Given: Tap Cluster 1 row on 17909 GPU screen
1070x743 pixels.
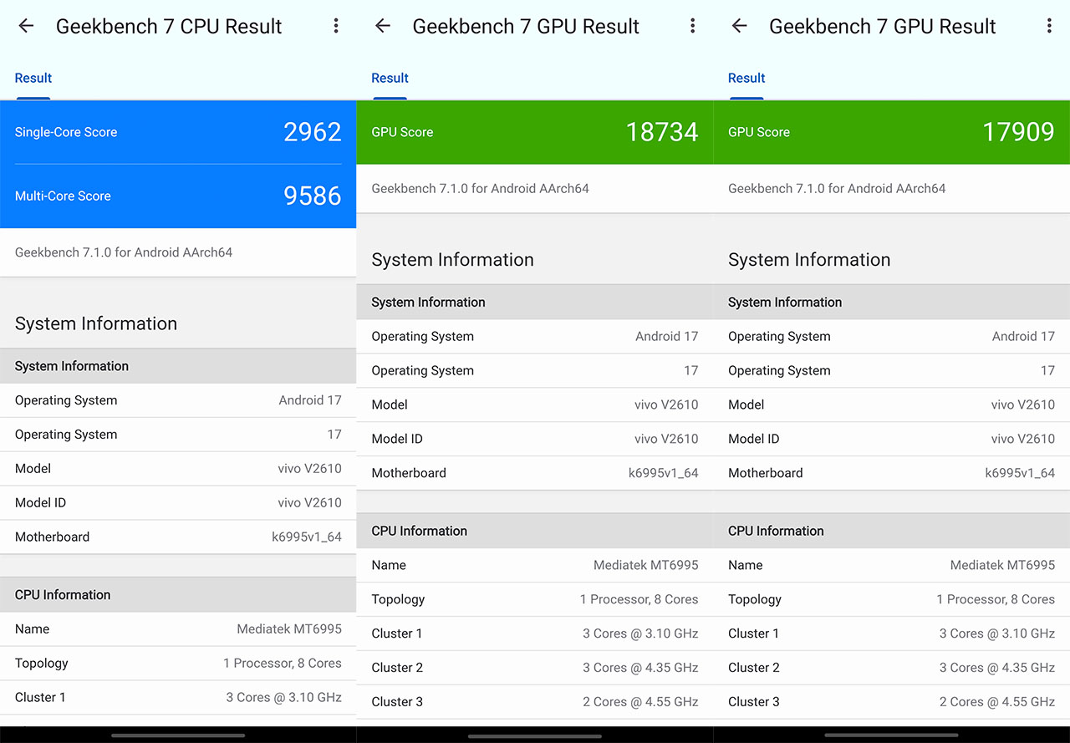Looking at the screenshot, I should coord(891,634).
